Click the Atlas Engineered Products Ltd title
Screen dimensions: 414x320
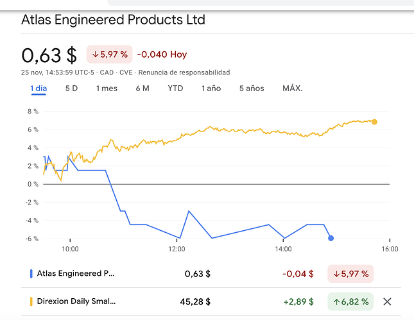113,20
